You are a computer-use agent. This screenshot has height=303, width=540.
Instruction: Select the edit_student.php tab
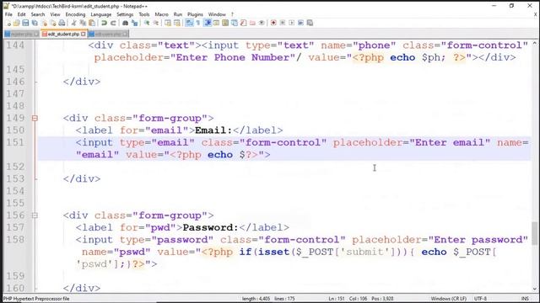coord(64,34)
